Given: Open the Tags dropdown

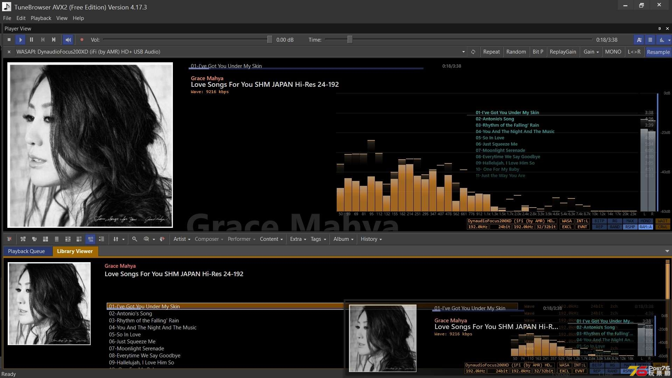Looking at the screenshot, I should [x=318, y=239].
